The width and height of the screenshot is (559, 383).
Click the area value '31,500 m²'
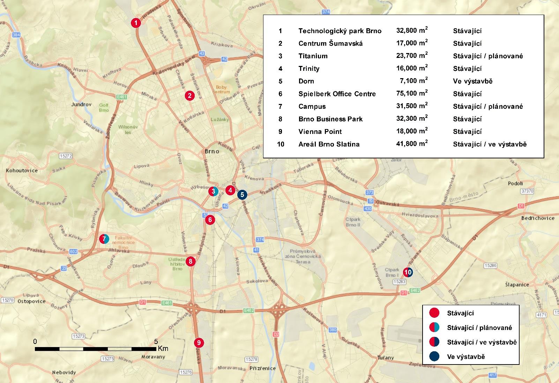(x=412, y=106)
